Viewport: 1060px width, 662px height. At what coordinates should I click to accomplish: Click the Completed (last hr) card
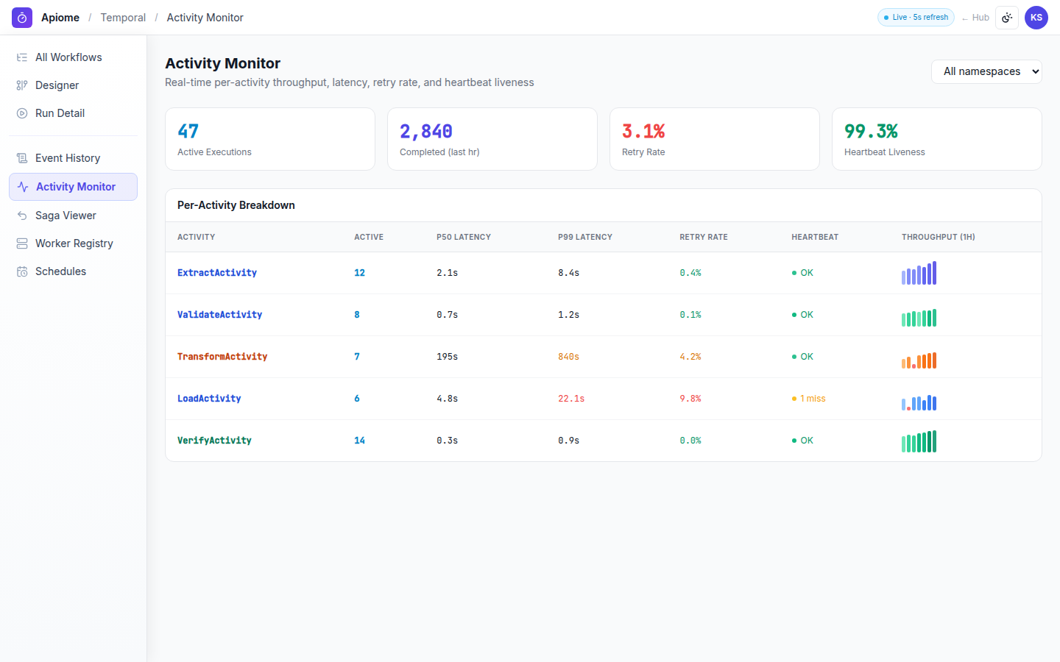(x=492, y=139)
